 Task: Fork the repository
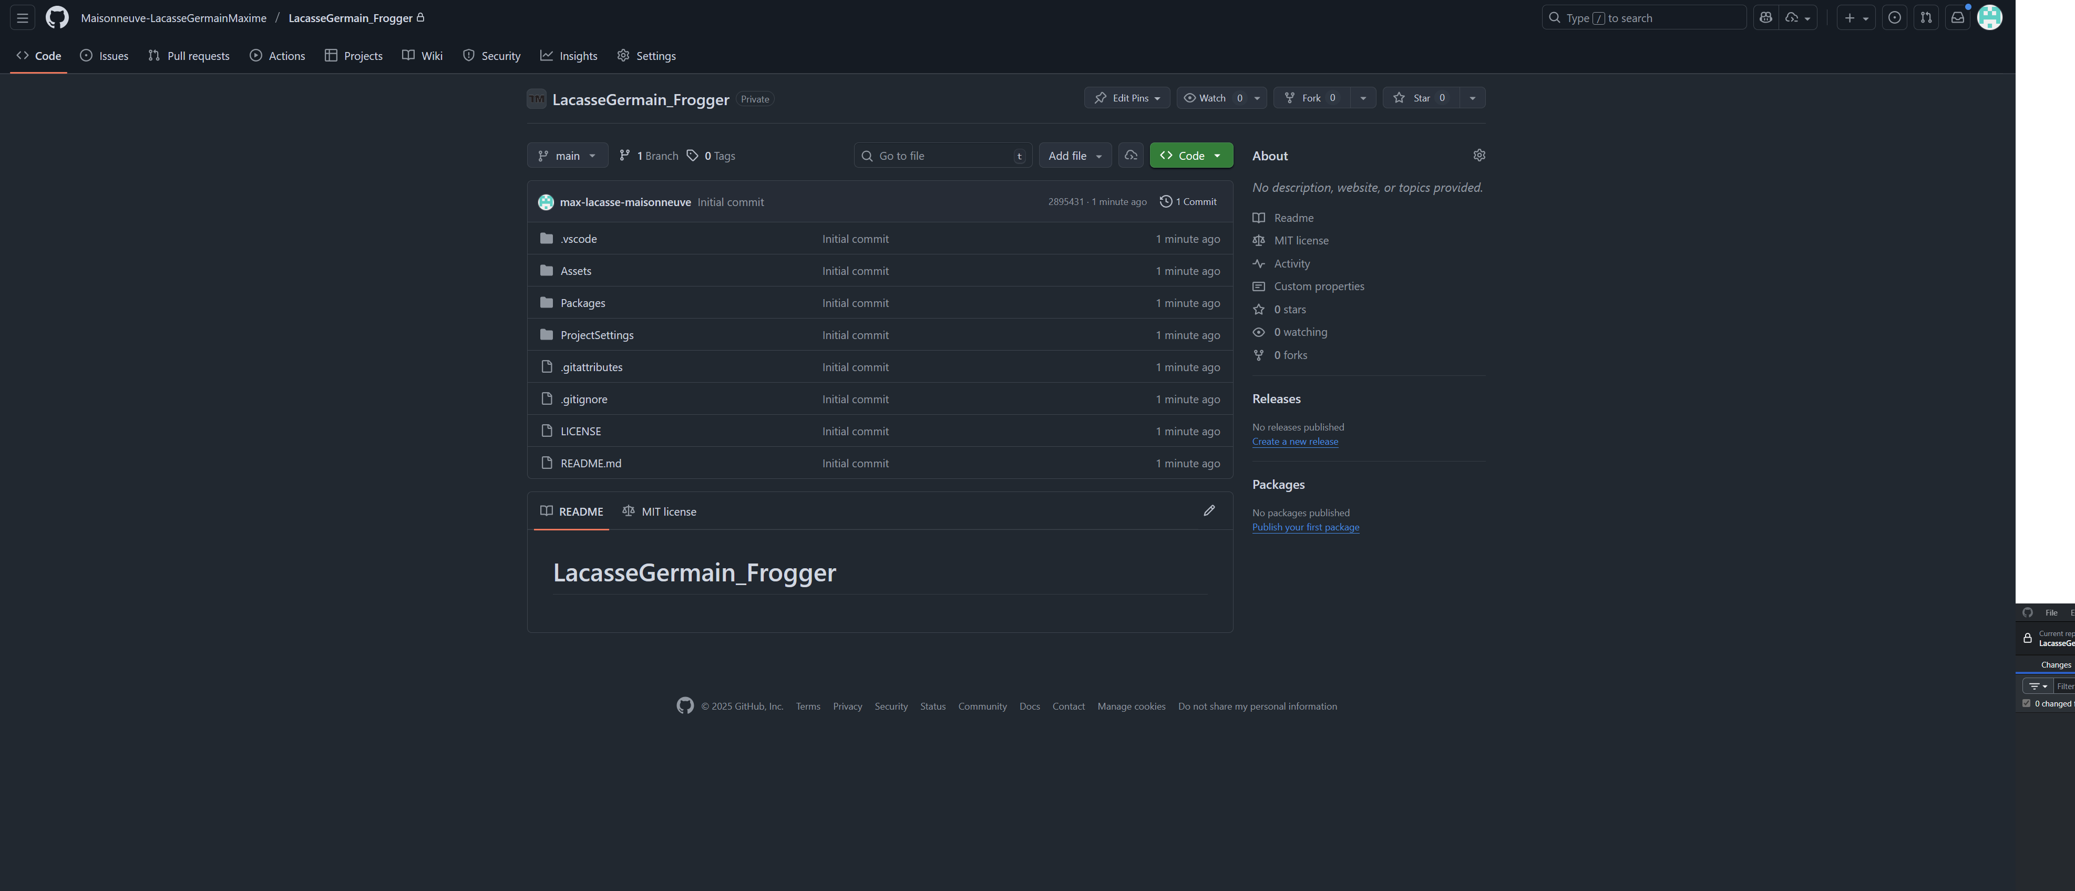[1311, 98]
